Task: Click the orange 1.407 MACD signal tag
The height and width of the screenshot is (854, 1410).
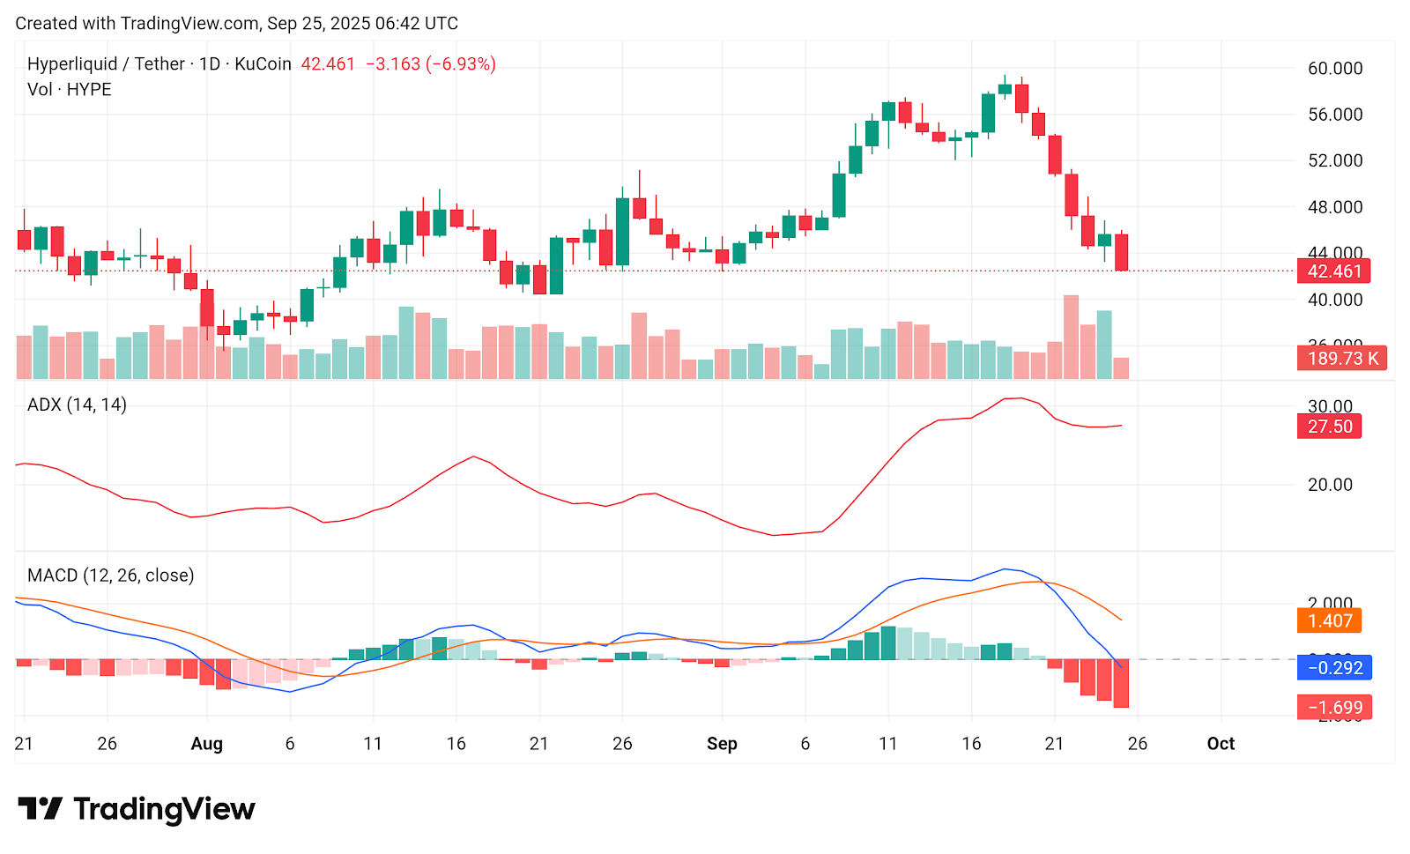Action: (1329, 621)
